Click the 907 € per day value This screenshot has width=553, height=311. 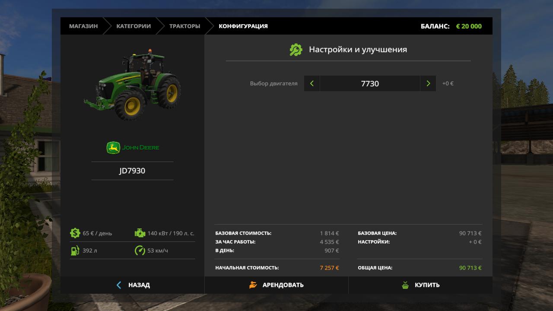332,251
